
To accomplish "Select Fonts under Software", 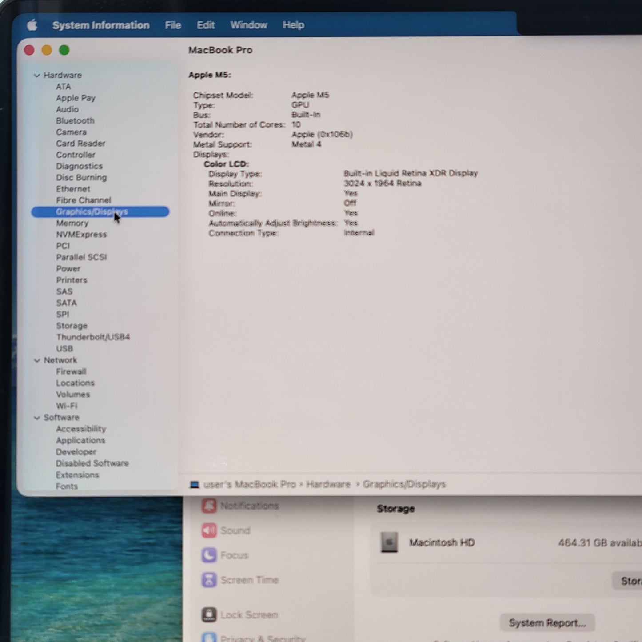I will 67,486.
